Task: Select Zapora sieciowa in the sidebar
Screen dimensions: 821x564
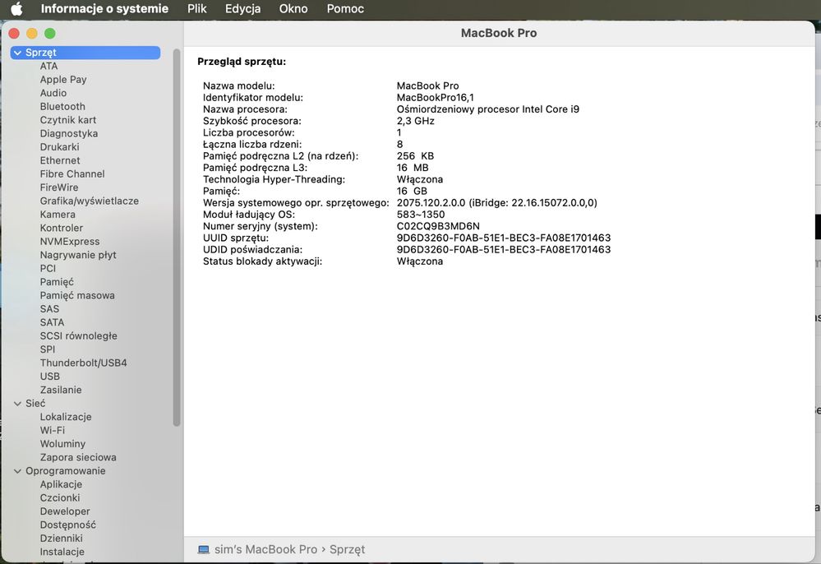Action: click(x=78, y=458)
